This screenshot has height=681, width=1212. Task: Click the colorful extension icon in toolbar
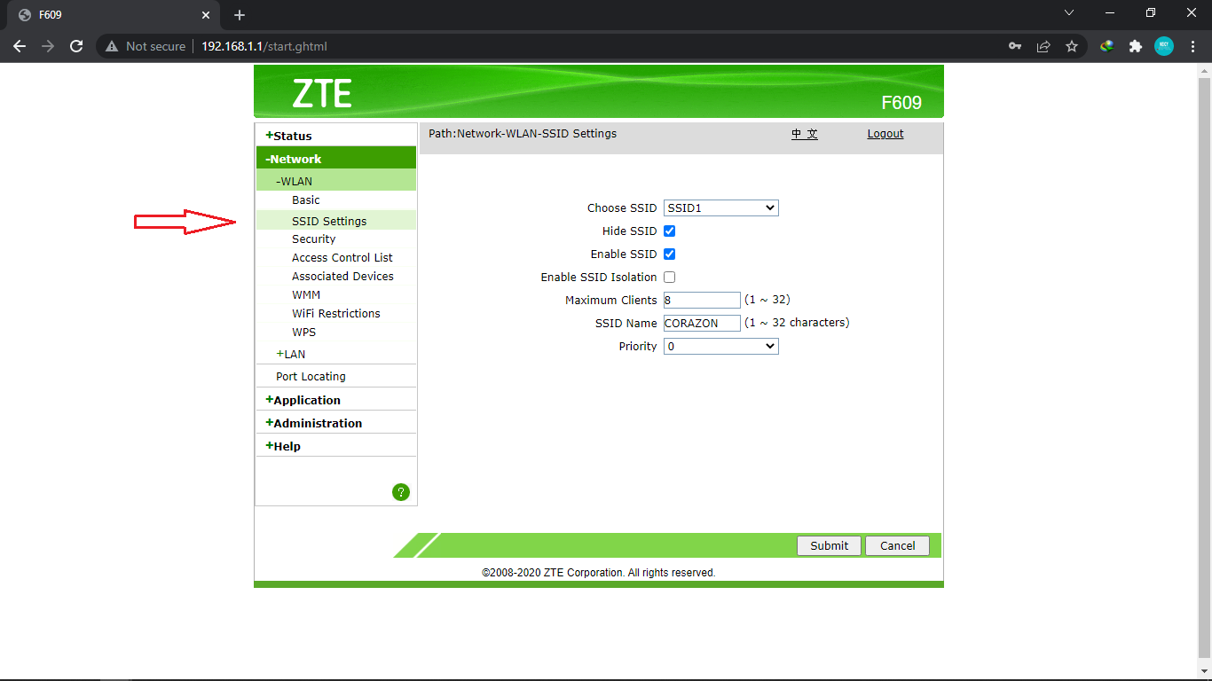click(x=1107, y=46)
